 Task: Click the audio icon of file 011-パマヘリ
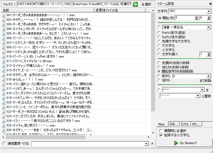tap(4, 61)
